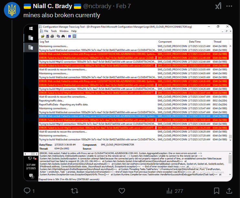Screen dimensions: 240x198
Task: Click the log list vertical scrollbar thumb
Action: point(230,136)
